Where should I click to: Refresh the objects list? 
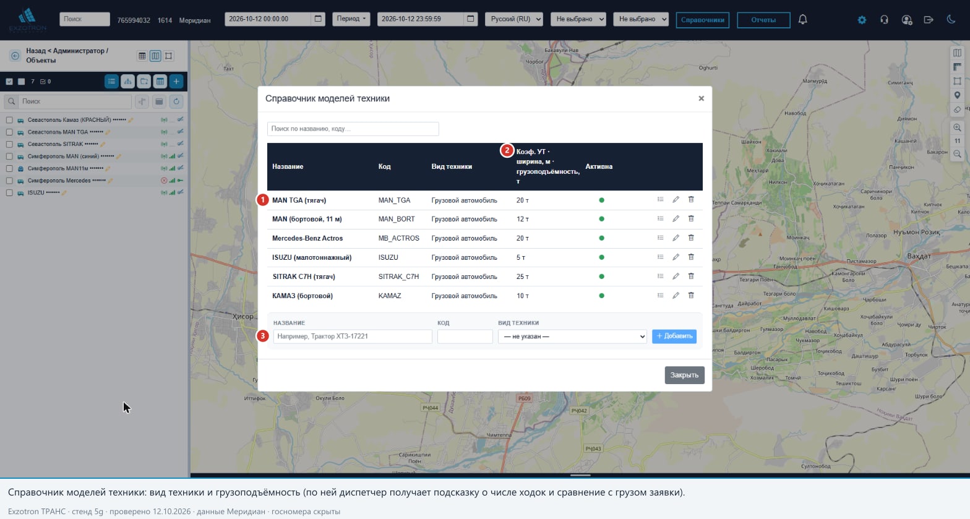pyautogui.click(x=176, y=101)
